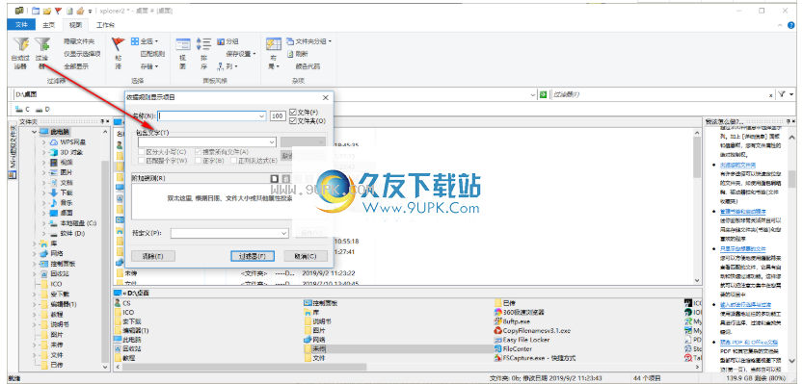Image resolution: width=803 pixels, height=384 pixels.
Task: Toggle the 文件(F) checkbox in dialog
Action: [x=293, y=112]
